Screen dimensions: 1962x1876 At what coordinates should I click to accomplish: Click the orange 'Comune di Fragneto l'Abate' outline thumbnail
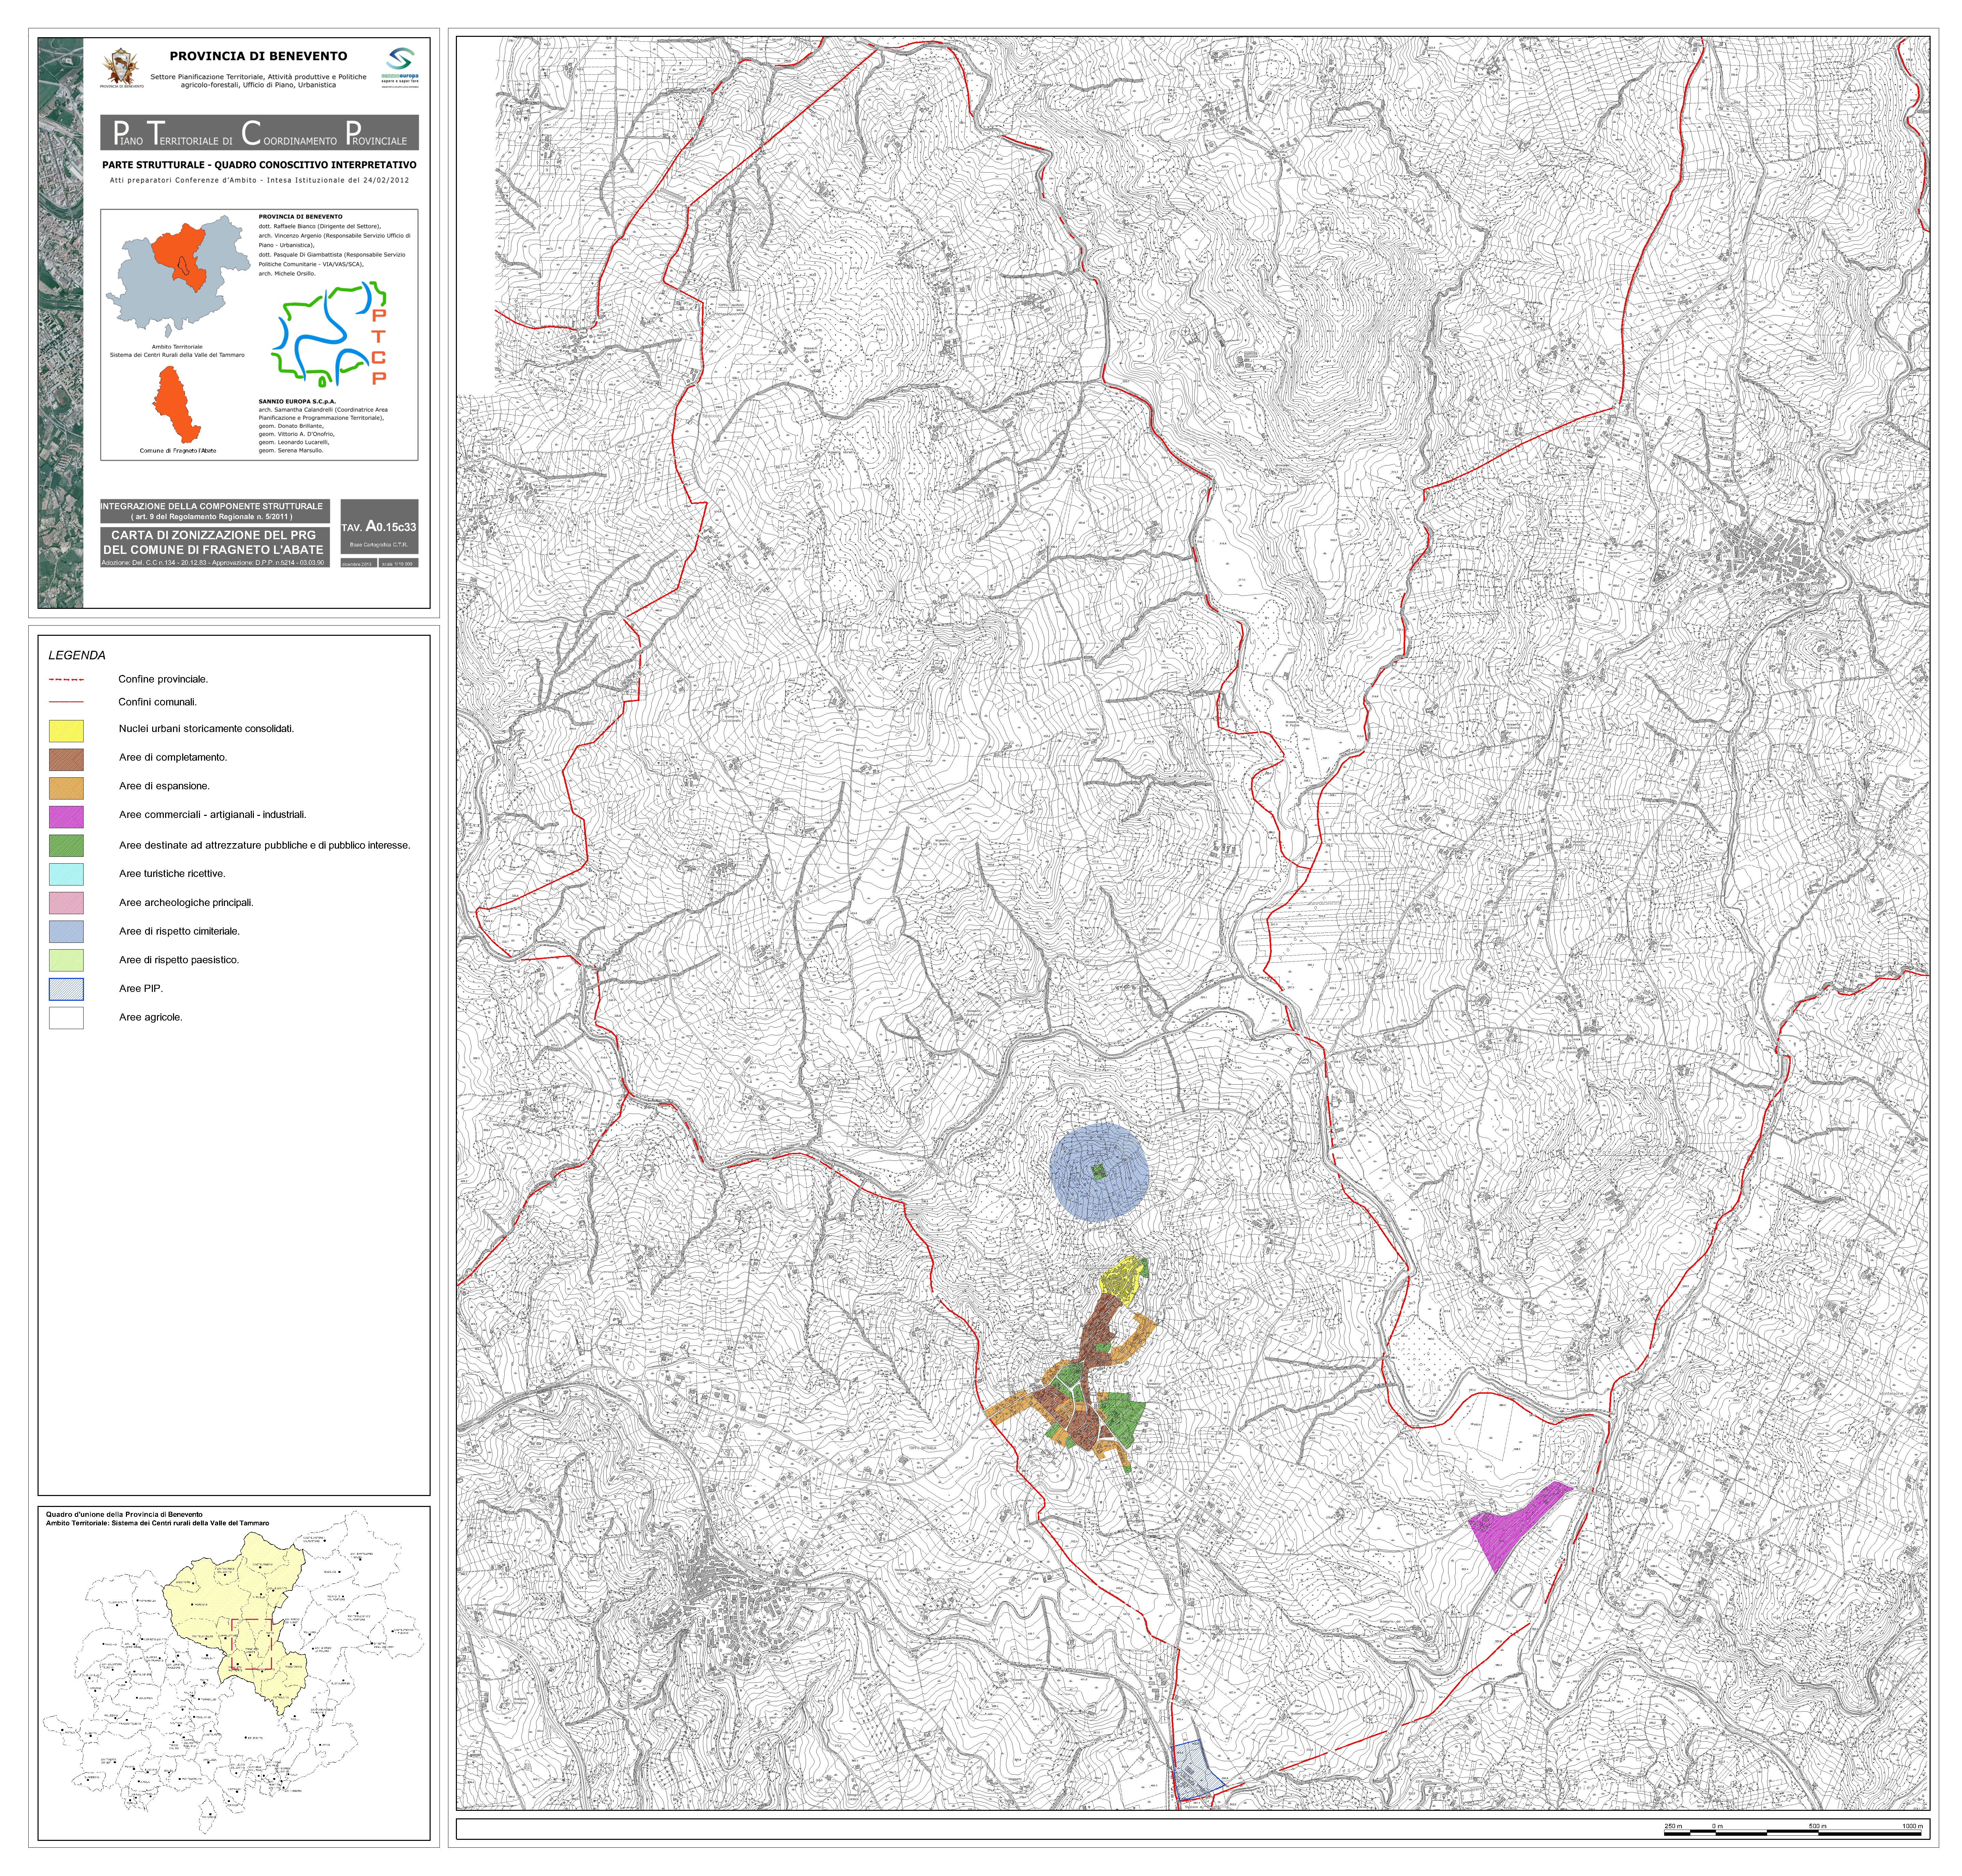pyautogui.click(x=177, y=405)
